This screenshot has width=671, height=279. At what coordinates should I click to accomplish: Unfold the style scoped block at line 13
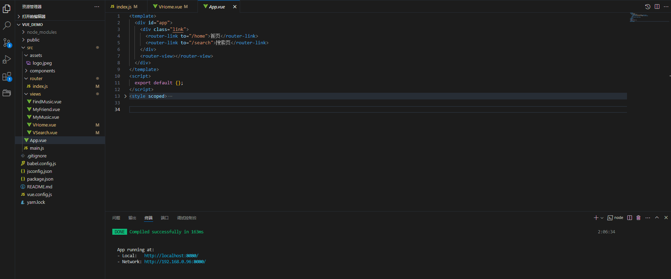coord(125,96)
